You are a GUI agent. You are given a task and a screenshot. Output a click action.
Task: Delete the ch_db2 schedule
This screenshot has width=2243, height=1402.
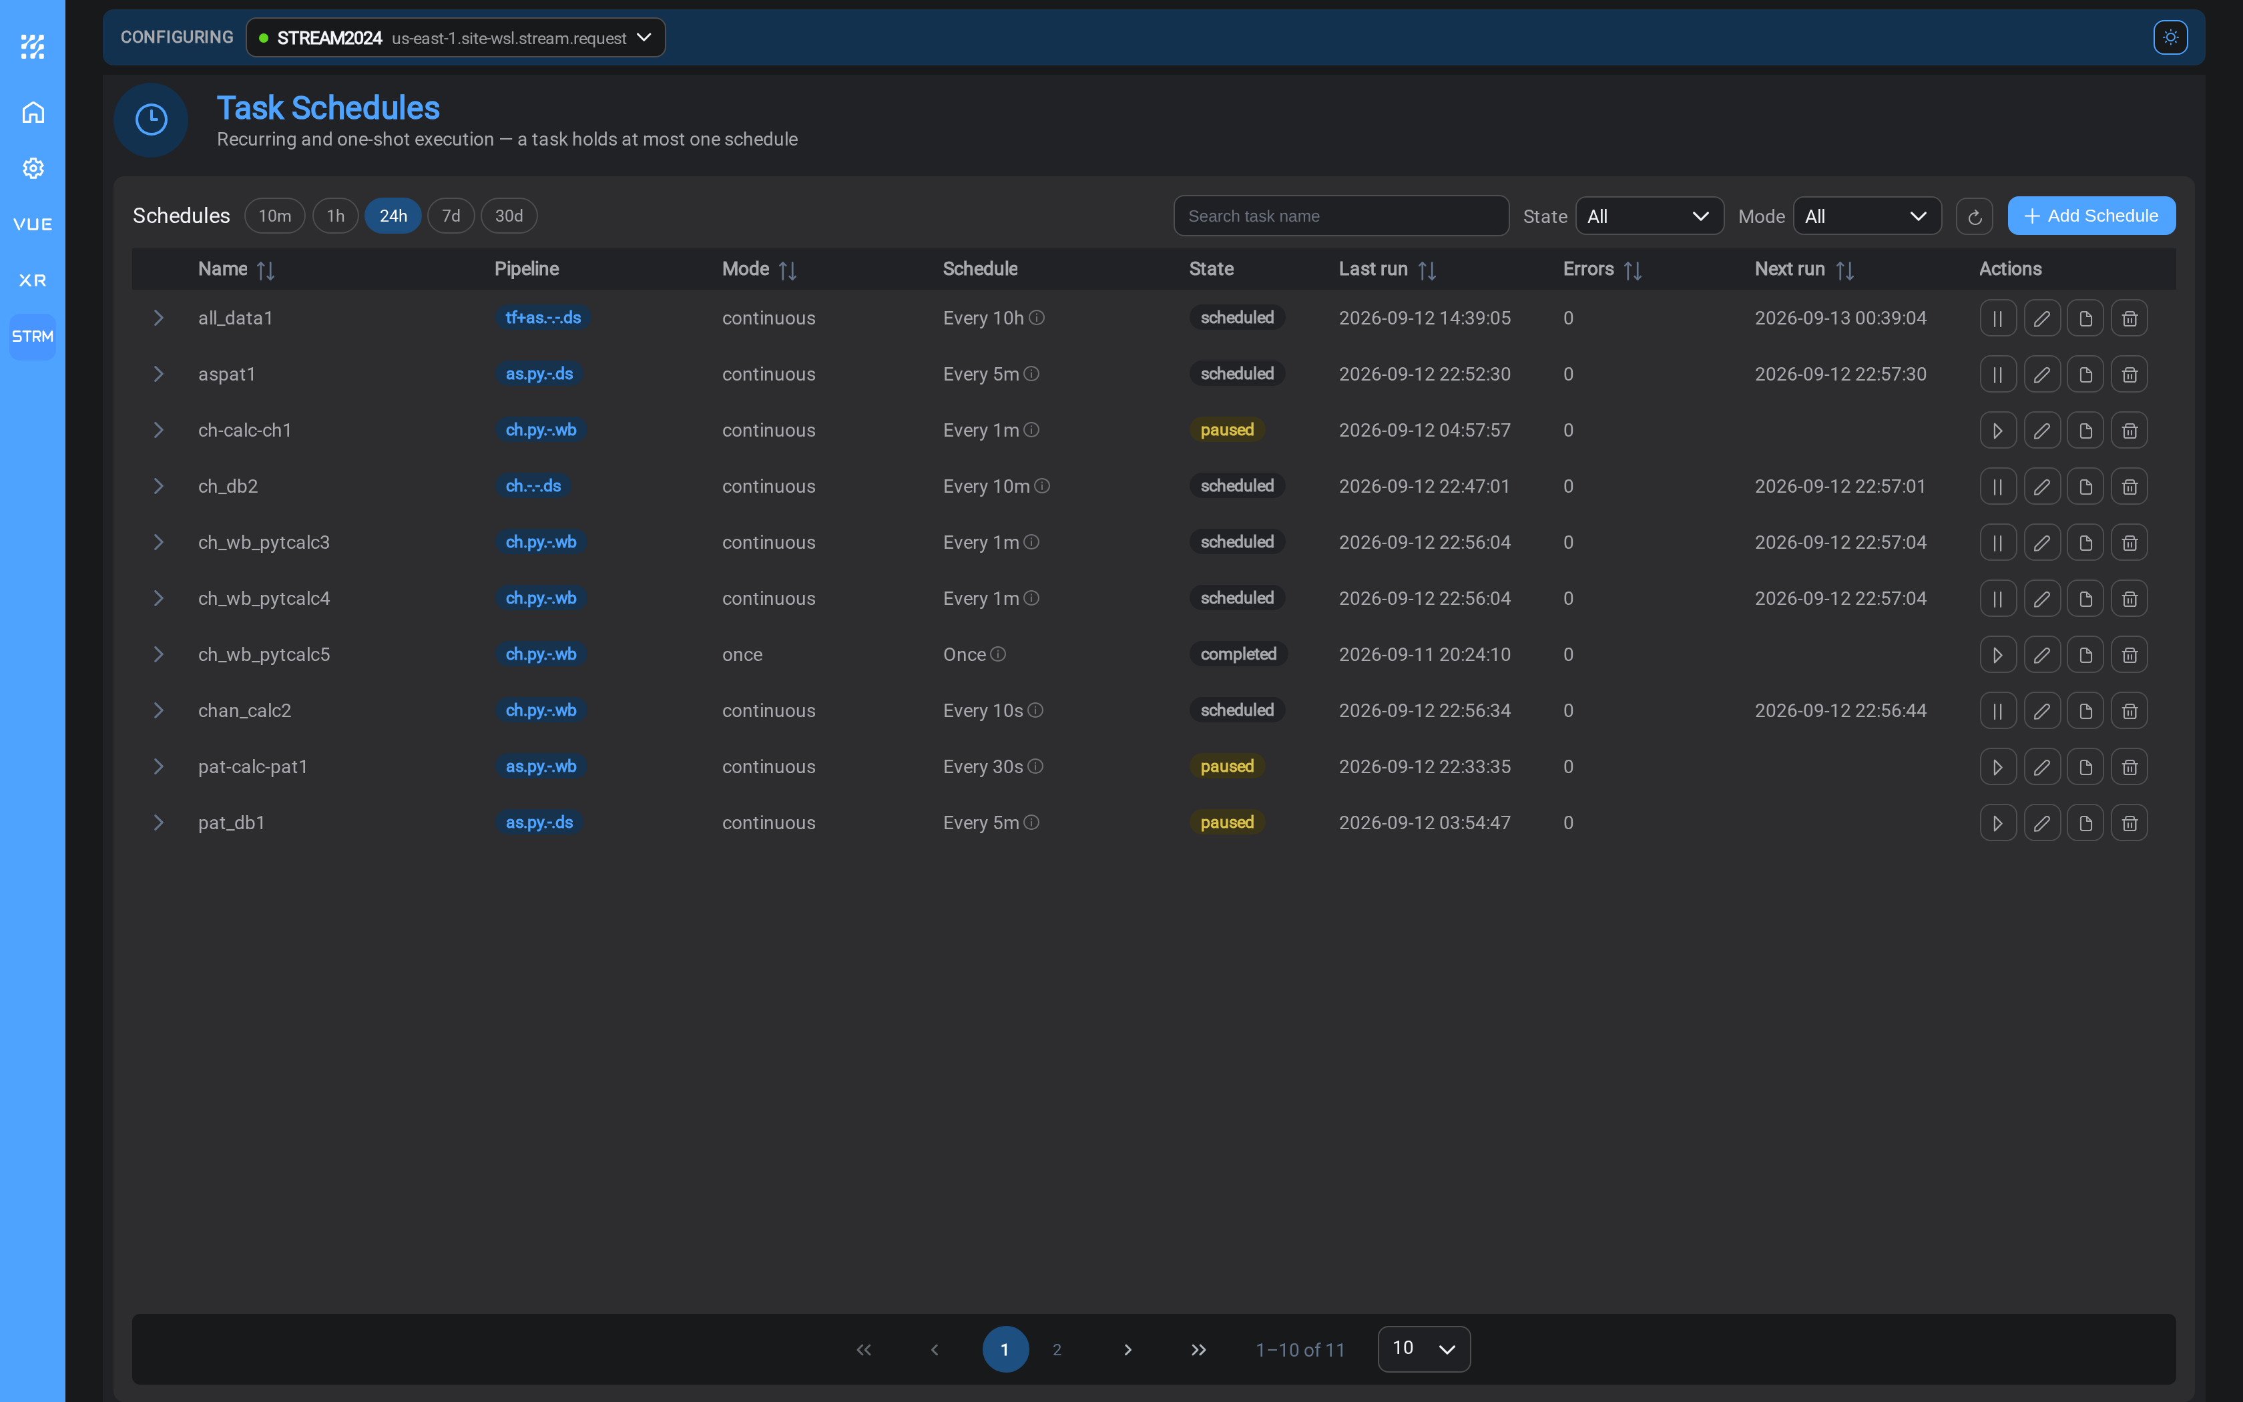(2129, 487)
